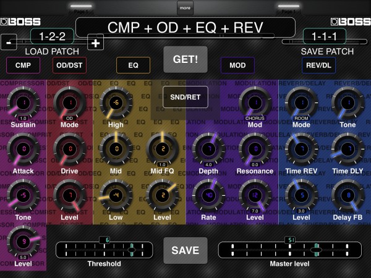Viewport: 371px width, 278px height.
Task: Toggle the CMP effect on
Action: 23,65
